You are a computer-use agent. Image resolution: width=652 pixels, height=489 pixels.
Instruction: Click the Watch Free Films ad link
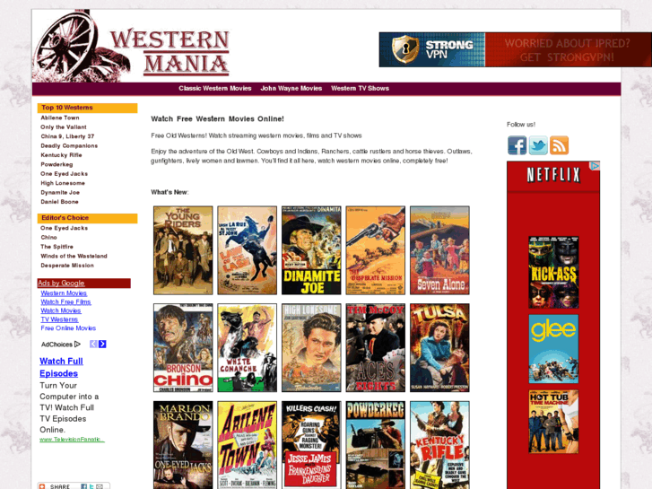point(65,302)
